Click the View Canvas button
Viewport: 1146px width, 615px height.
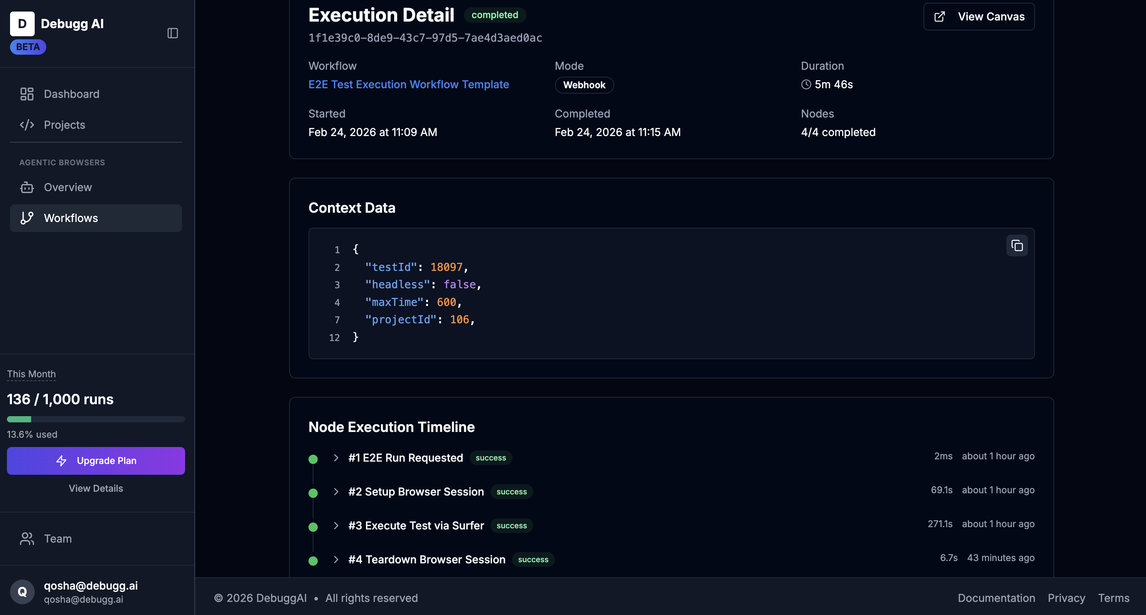coord(979,17)
